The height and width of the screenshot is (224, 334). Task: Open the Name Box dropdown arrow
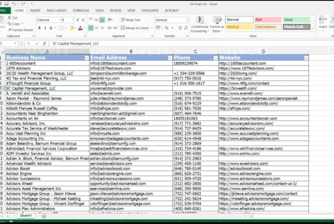[15, 43]
